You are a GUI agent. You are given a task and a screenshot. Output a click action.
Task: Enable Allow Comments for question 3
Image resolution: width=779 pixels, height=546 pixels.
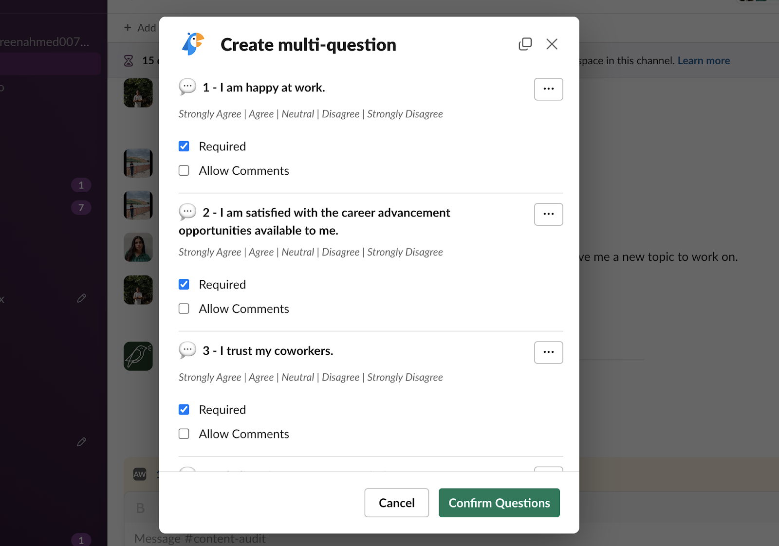pyautogui.click(x=184, y=434)
